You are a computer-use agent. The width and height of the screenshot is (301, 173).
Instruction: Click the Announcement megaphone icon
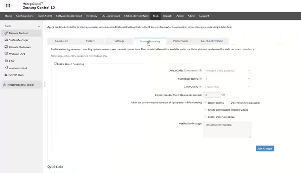6,68
